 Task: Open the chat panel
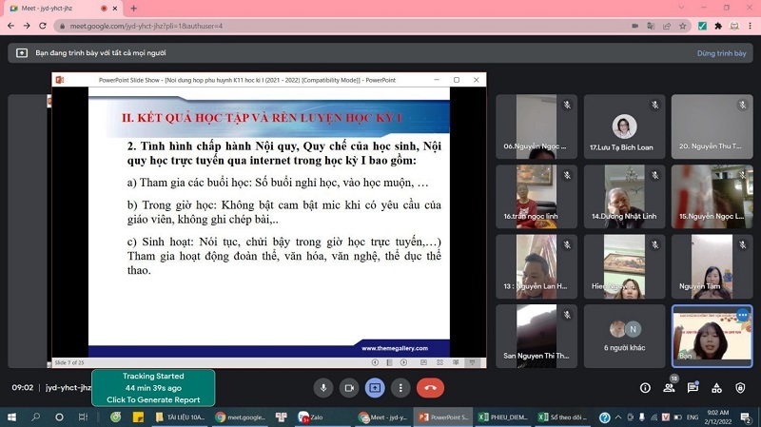tap(693, 388)
